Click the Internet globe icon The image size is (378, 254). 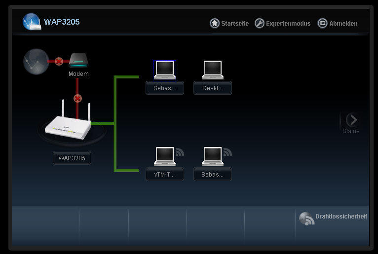tap(36, 62)
